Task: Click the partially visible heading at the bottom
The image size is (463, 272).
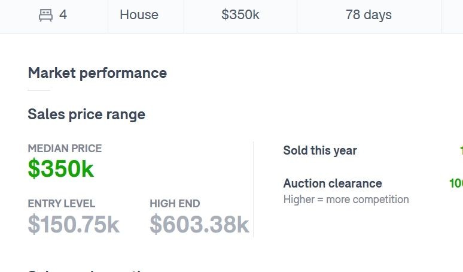Action: 87,270
